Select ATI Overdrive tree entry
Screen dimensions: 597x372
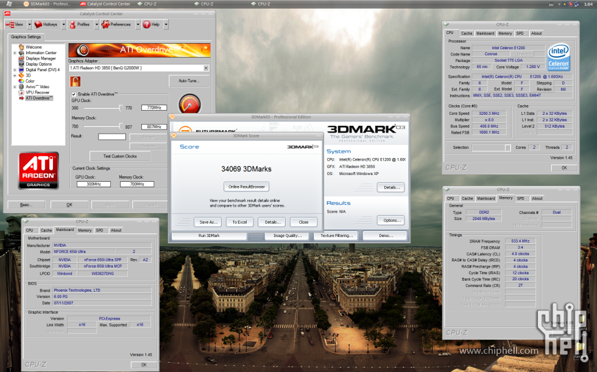click(x=39, y=98)
